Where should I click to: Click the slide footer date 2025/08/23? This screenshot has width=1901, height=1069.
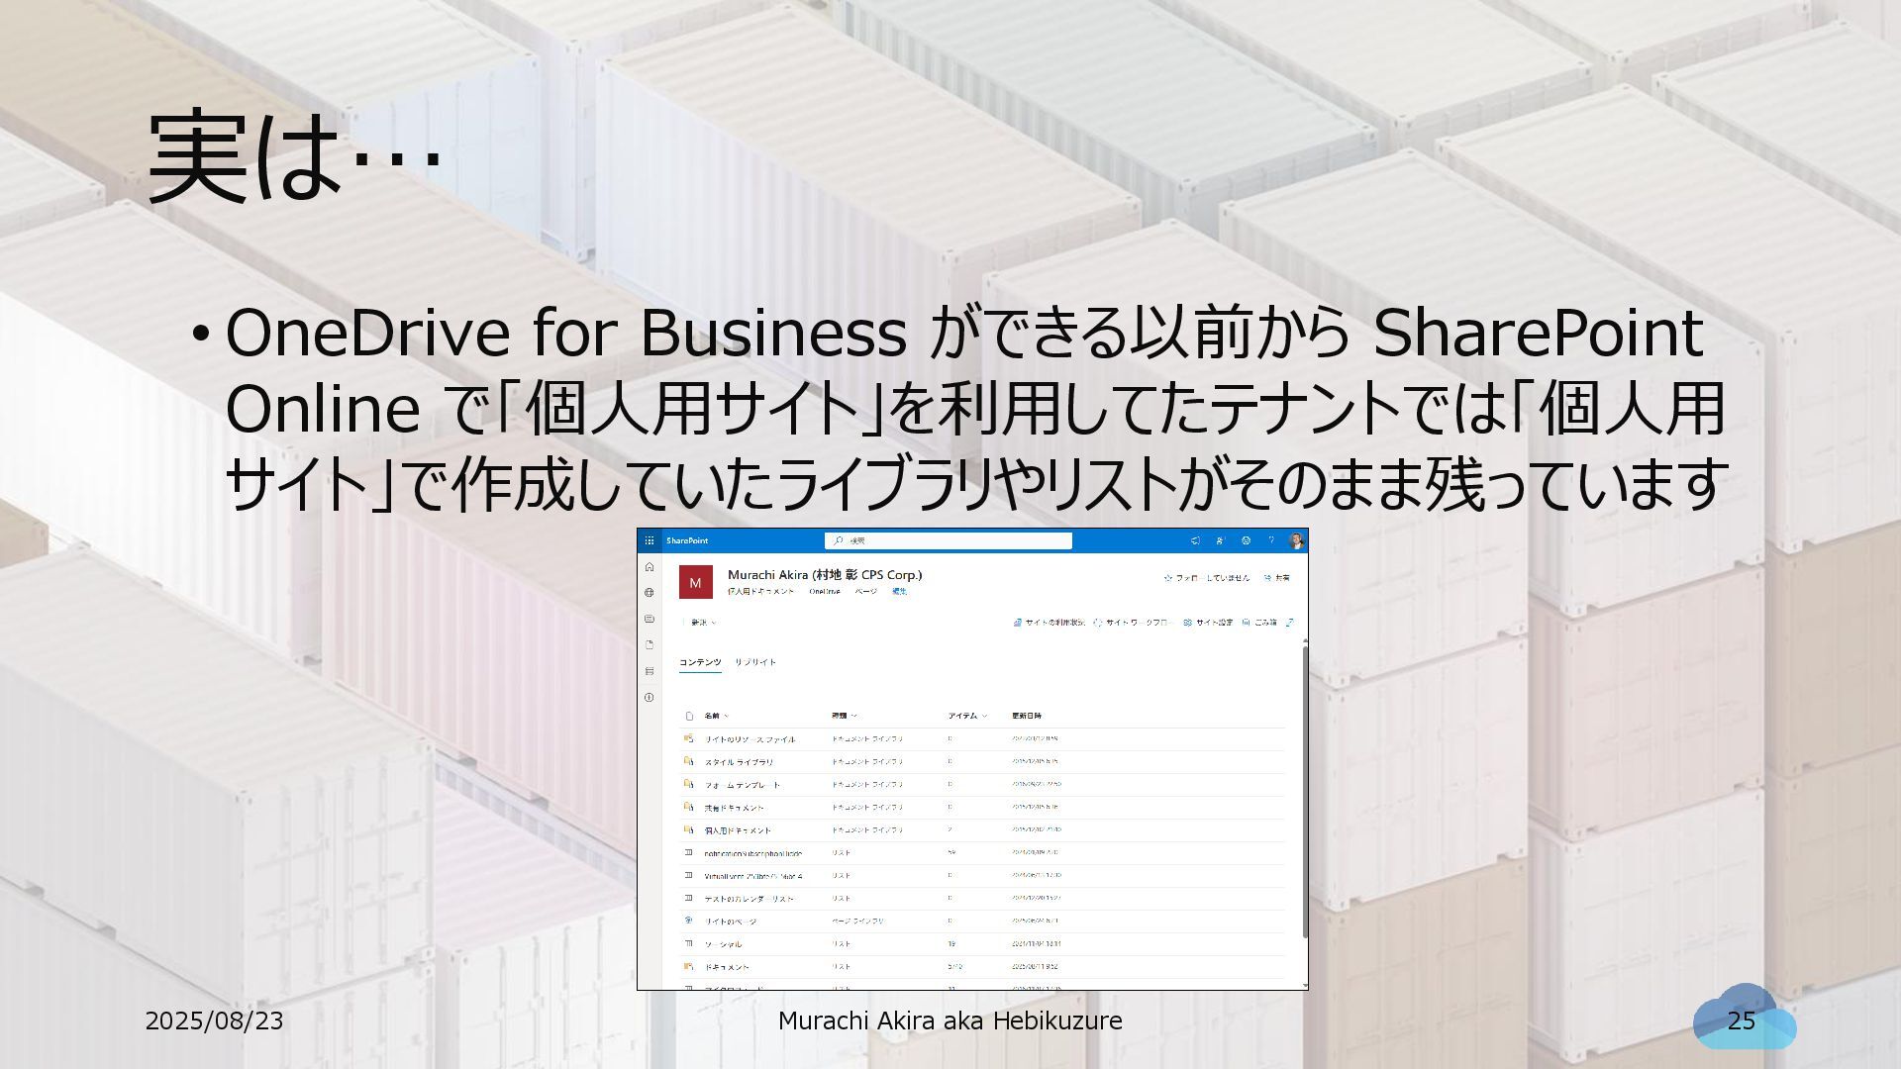tap(214, 1020)
